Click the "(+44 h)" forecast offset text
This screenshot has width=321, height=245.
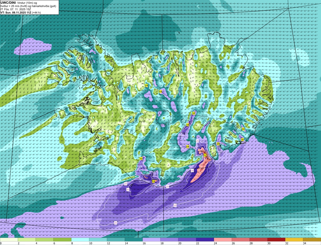tap(36, 13)
